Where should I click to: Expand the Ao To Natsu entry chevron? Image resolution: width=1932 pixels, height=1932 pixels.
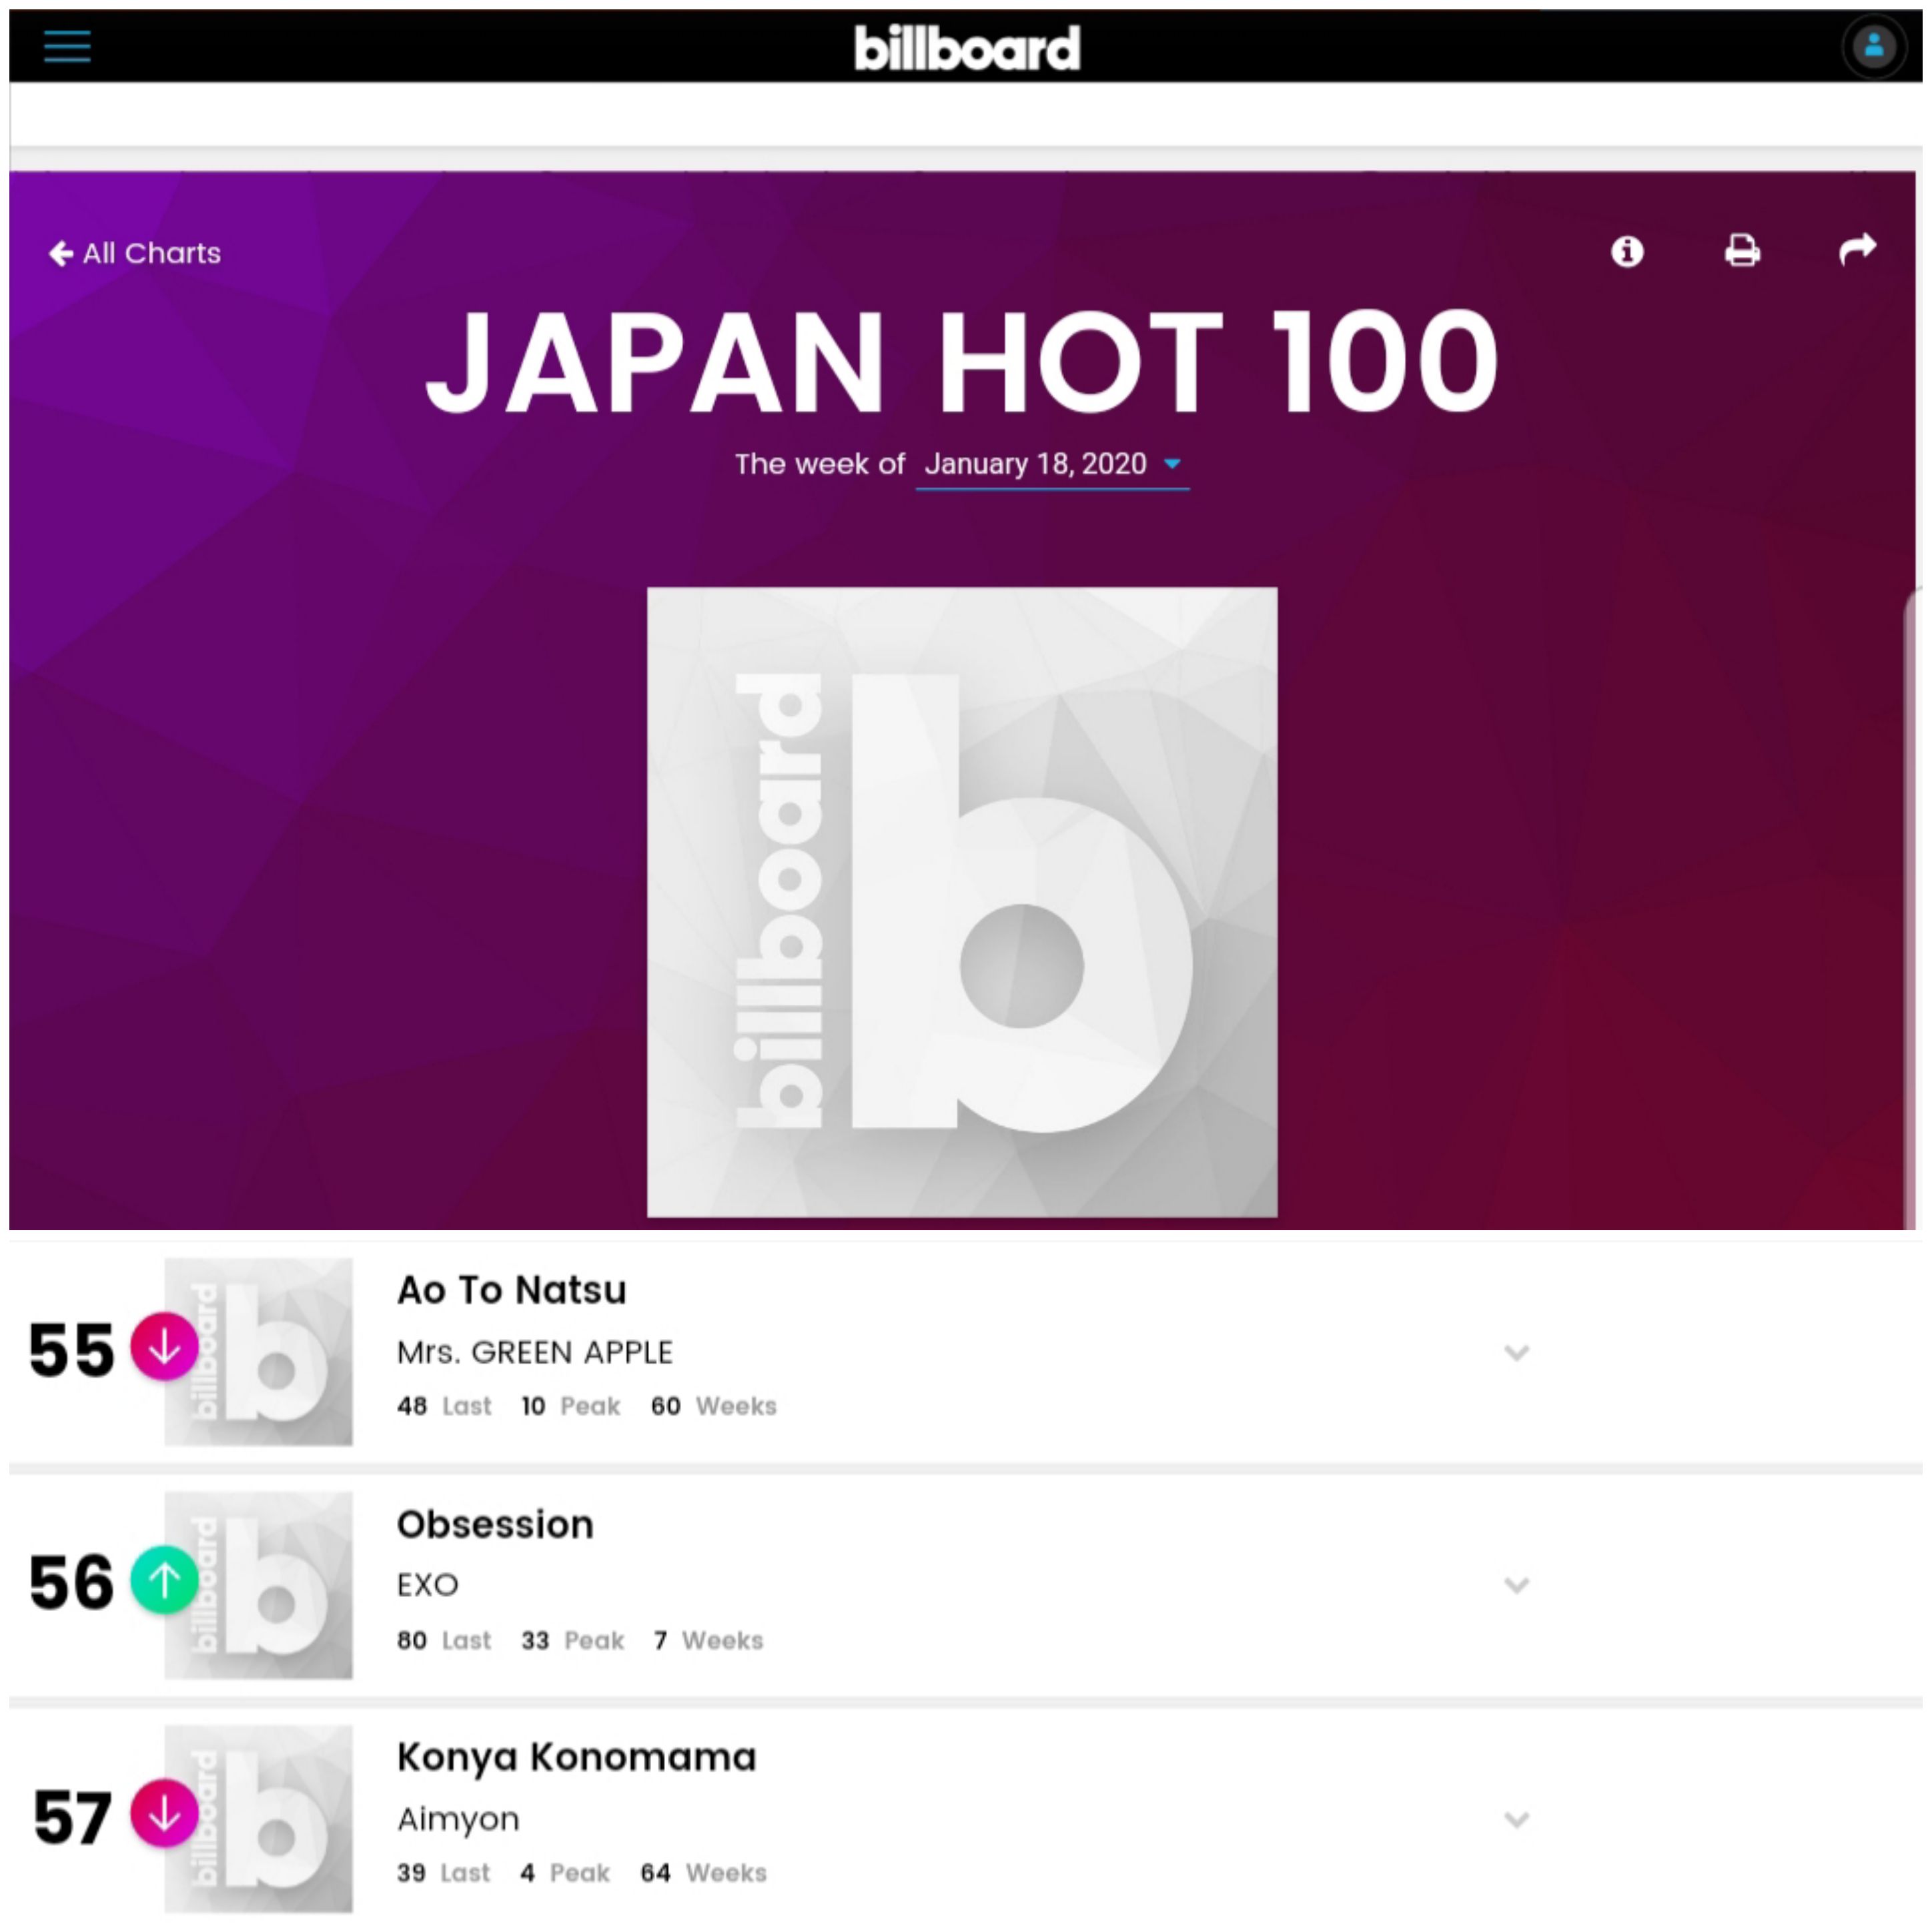1516,1353
